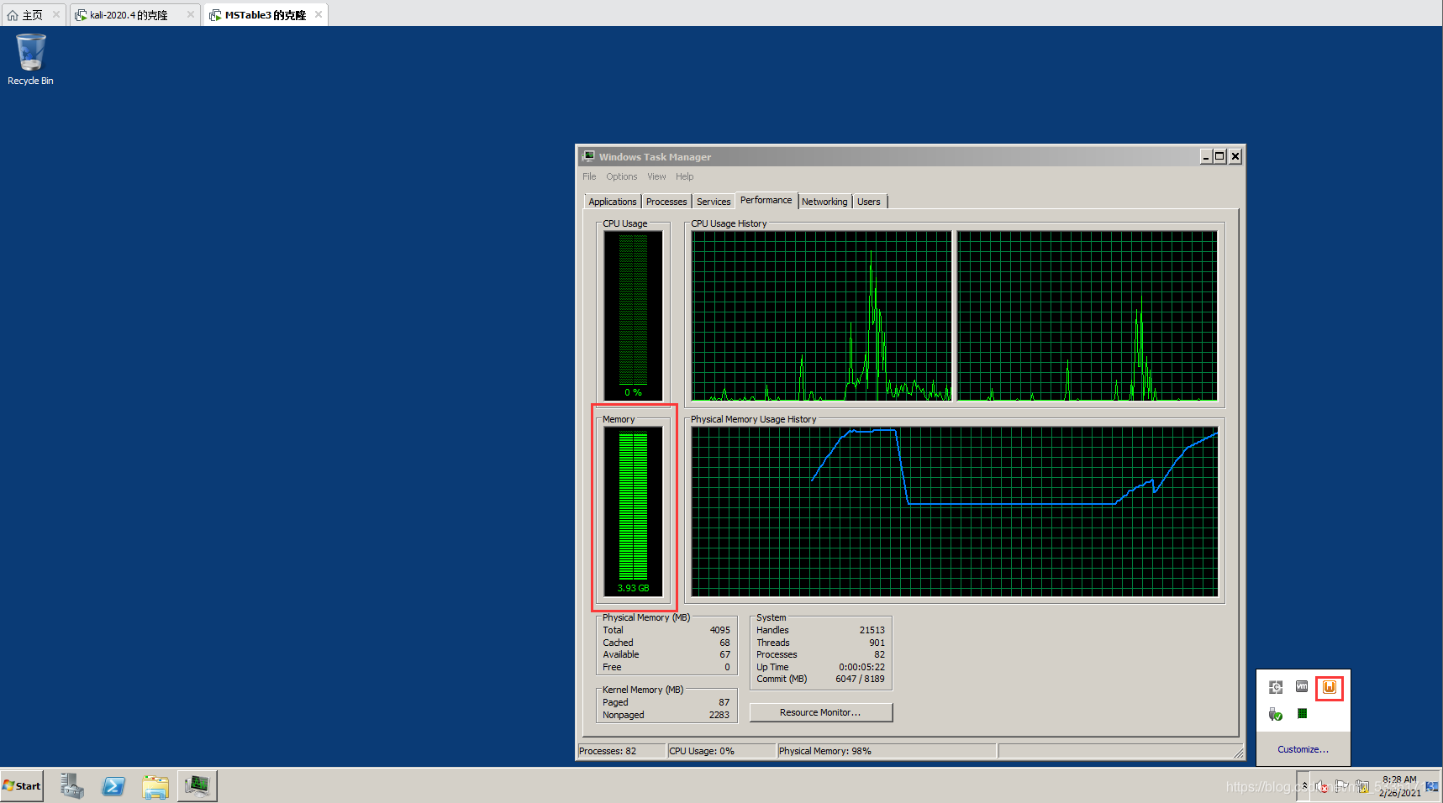Click the Customize link in tray popup
1443x803 pixels.
(x=1303, y=749)
